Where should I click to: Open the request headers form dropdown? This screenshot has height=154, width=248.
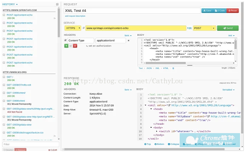pyautogui.click(x=128, y=35)
